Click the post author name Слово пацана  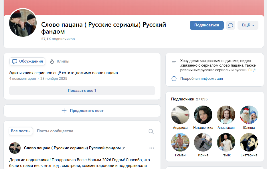point(72,148)
